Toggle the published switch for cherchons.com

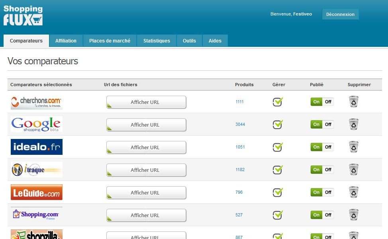(x=322, y=102)
